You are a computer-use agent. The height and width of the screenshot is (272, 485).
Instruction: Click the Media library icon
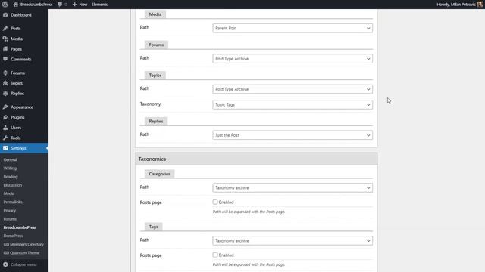(5, 39)
